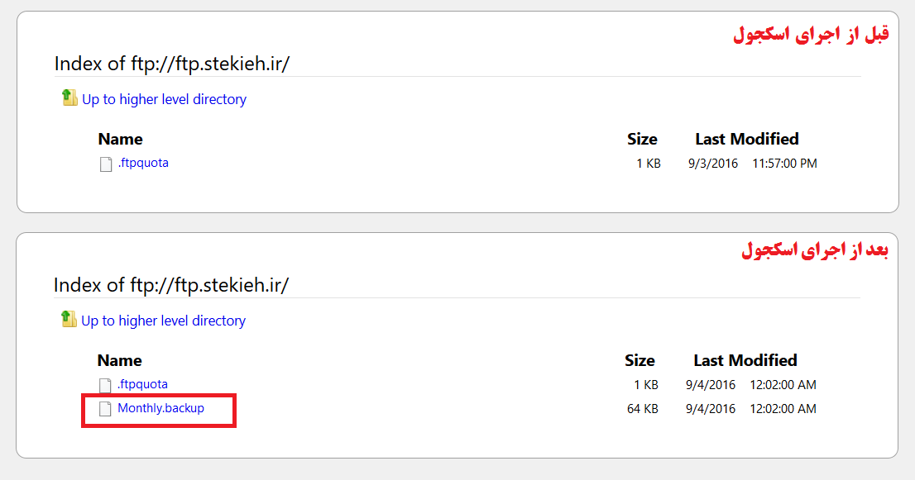Click the .ftpquota file icon dated 9/4/2016

[105, 386]
